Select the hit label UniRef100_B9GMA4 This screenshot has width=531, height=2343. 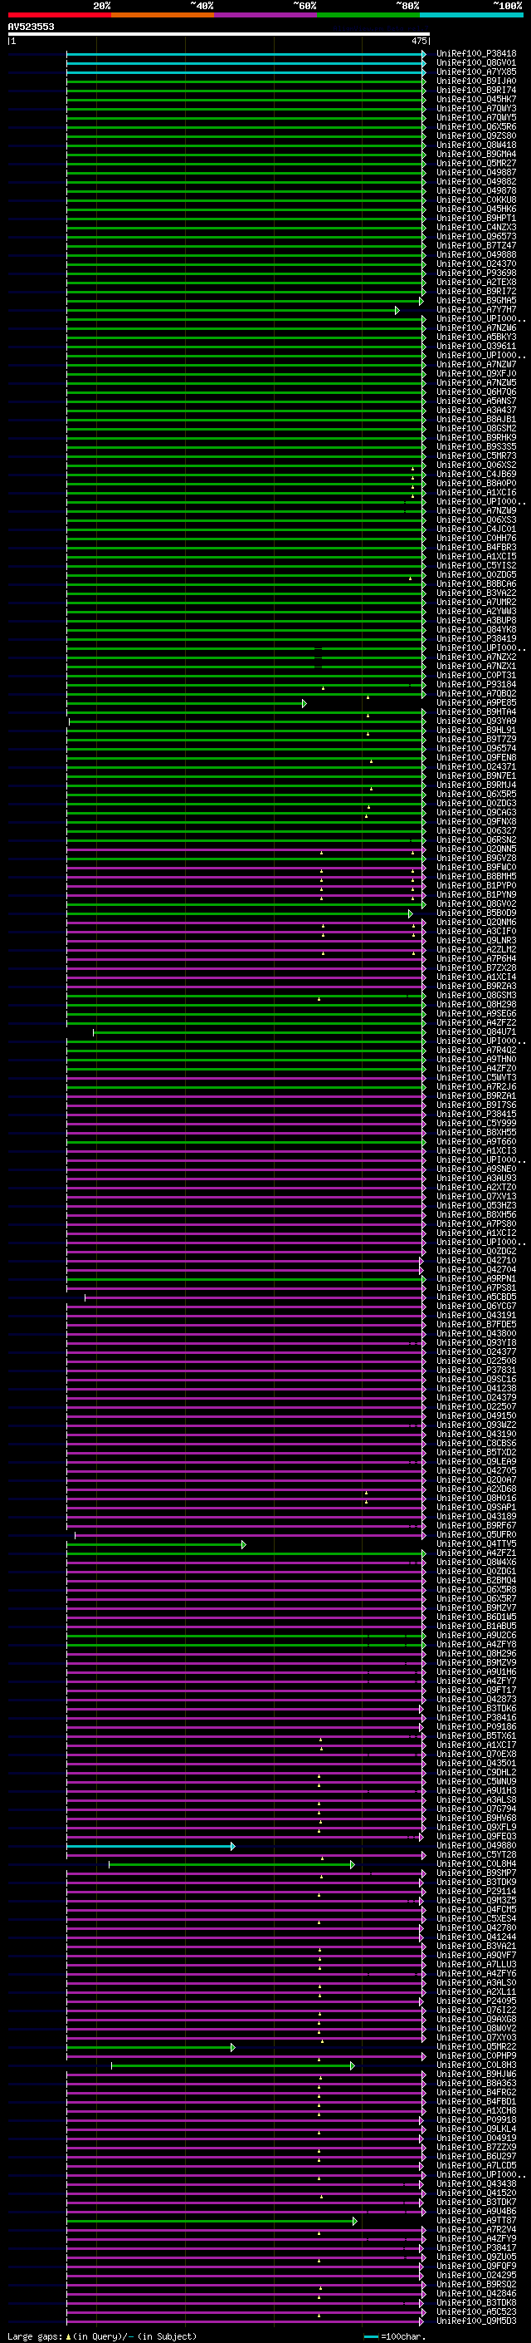point(476,154)
